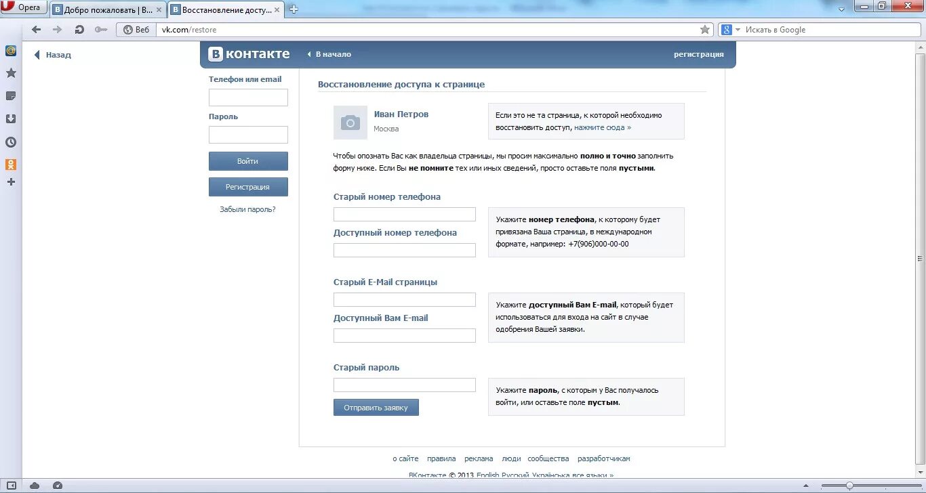This screenshot has width=926, height=493.
Task: Close the 'Восстановление досту...' tab
Action: pyautogui.click(x=277, y=10)
